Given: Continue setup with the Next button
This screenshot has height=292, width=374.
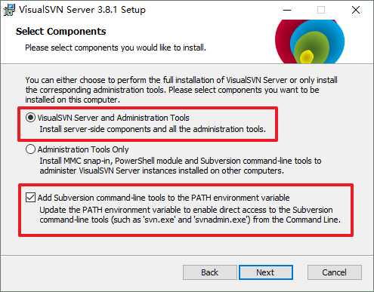Looking at the screenshot, I should point(265,272).
